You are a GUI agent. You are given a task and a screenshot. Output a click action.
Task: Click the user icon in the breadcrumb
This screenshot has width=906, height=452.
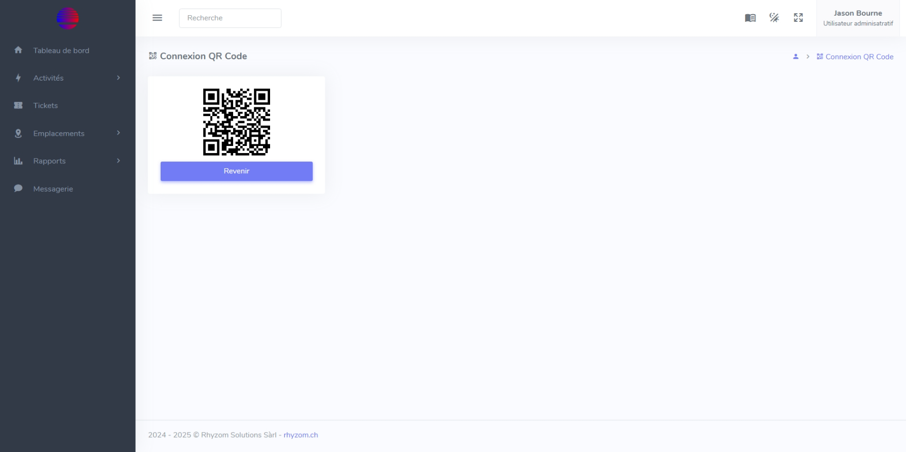point(796,57)
